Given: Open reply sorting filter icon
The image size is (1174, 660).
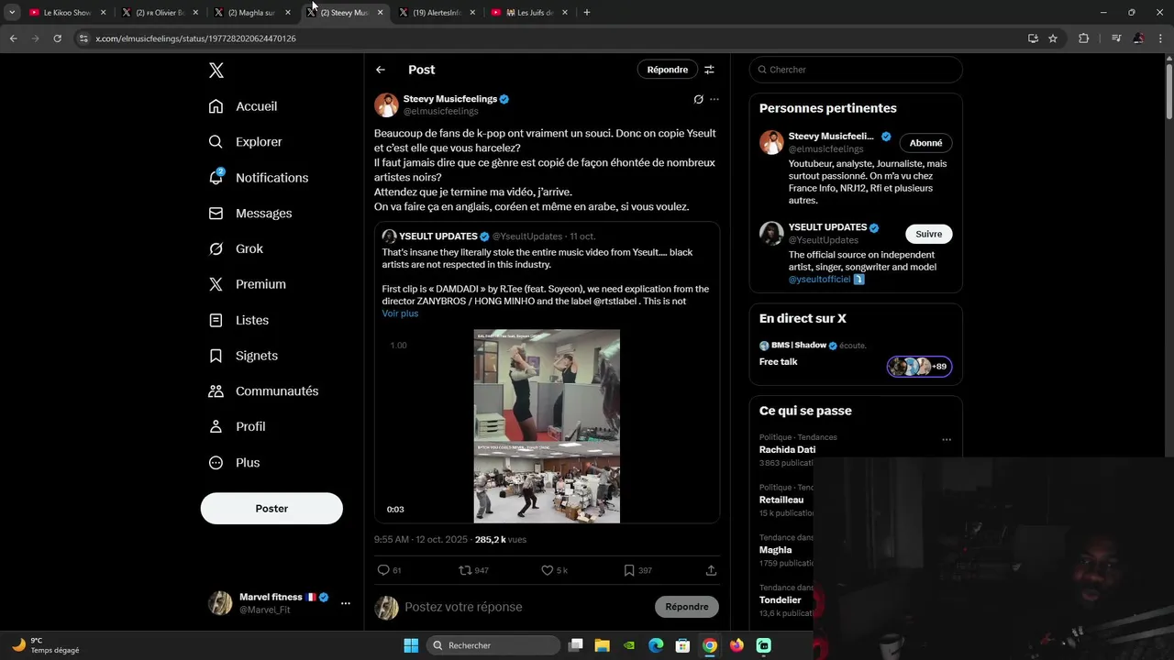Looking at the screenshot, I should tap(709, 70).
